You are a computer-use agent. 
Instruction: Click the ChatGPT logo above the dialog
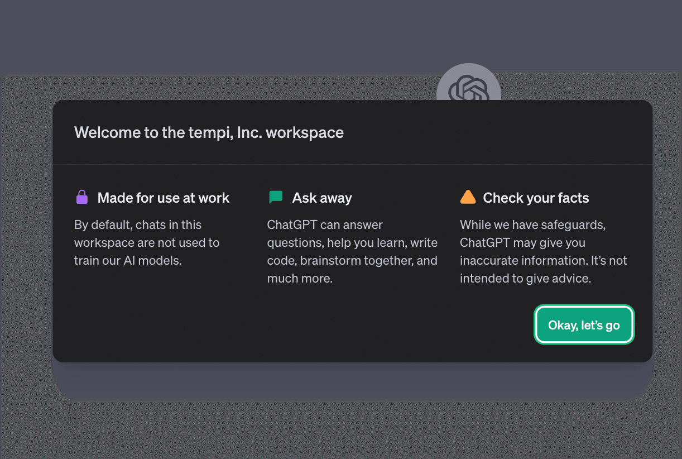click(x=468, y=84)
